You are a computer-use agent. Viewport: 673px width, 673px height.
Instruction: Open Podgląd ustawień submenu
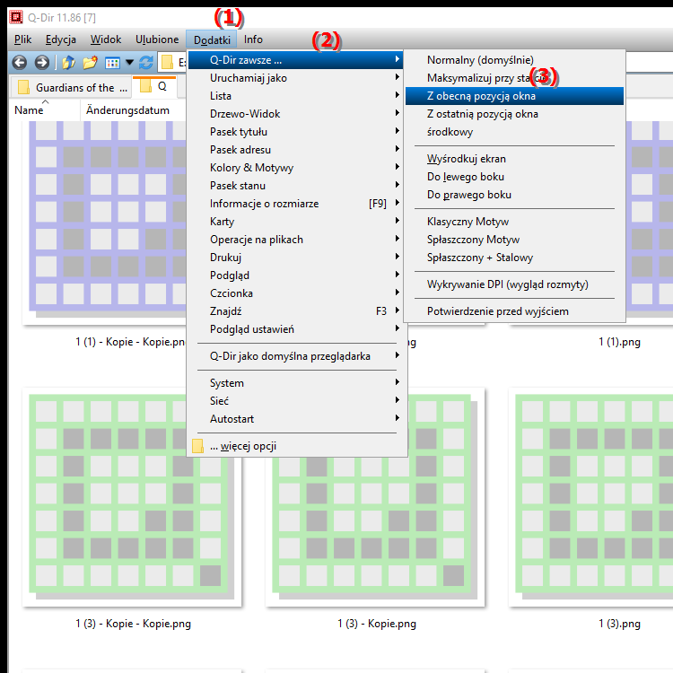click(x=296, y=329)
